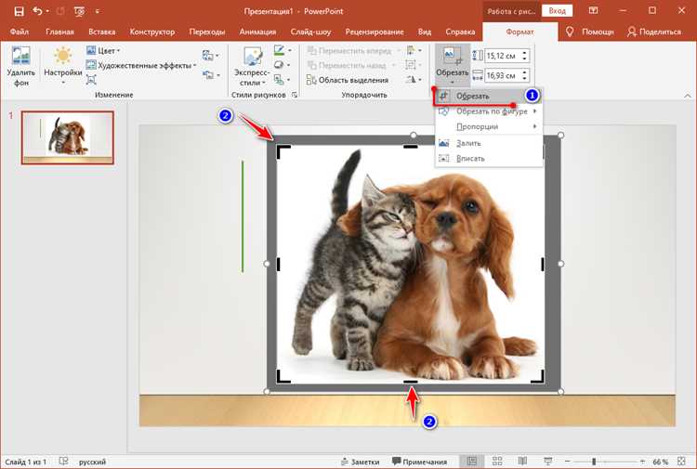Click the fit slide to window icon
The width and height of the screenshot is (697, 469).
[681, 462]
